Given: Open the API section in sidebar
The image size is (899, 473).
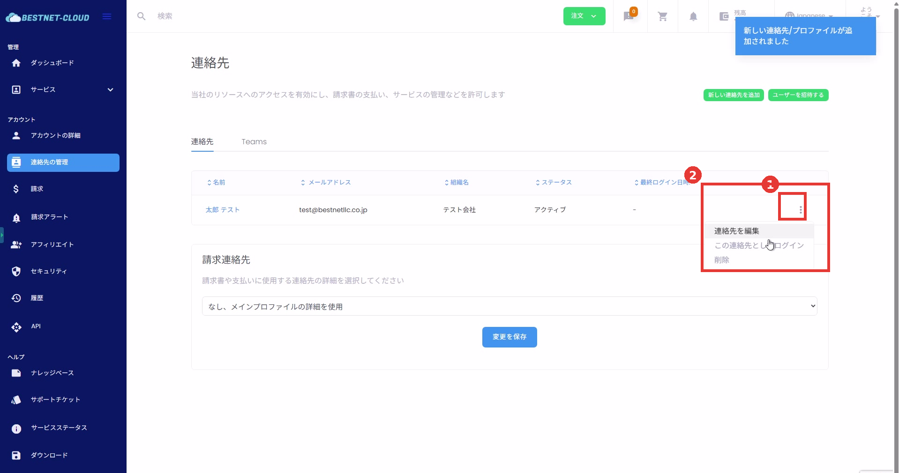Looking at the screenshot, I should pyautogui.click(x=36, y=326).
